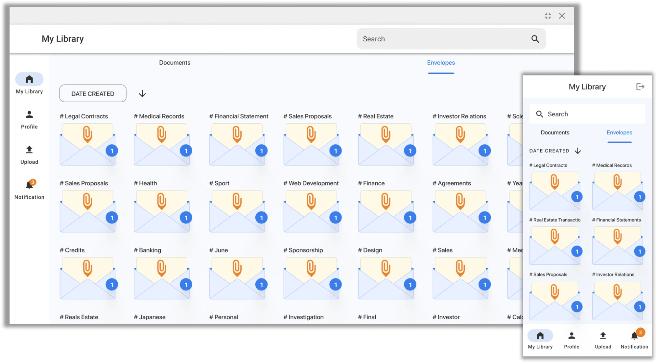Open the # Sponsorship envelope

(x=311, y=277)
